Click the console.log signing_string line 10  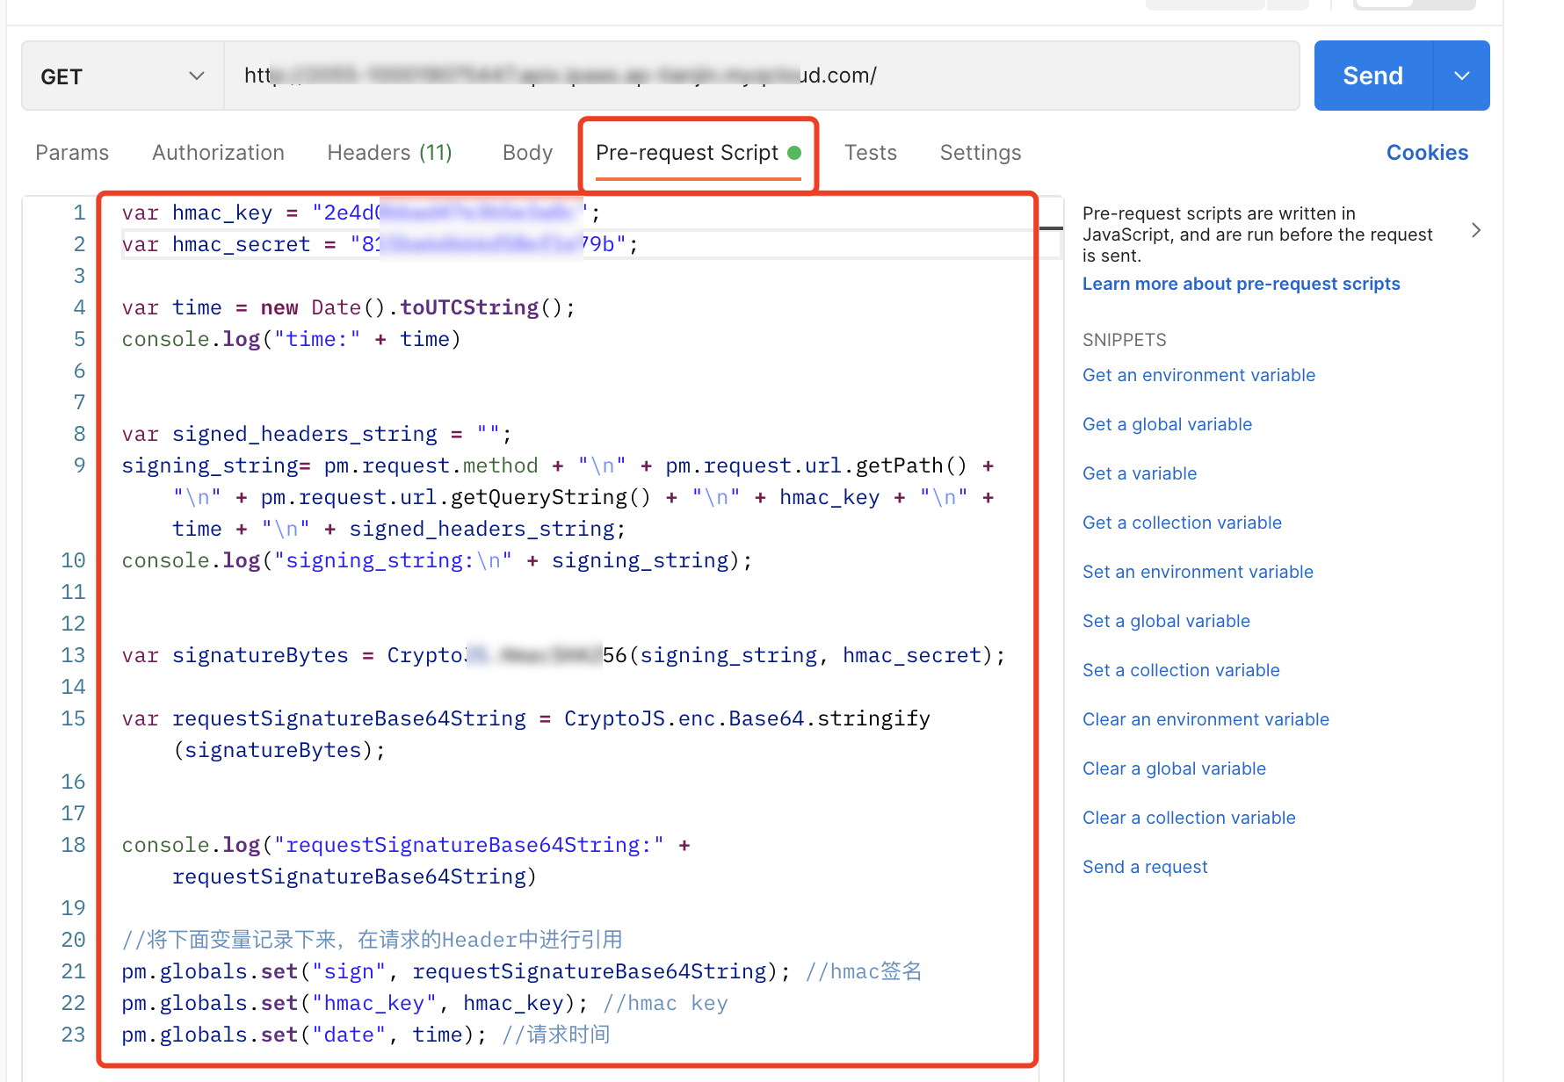[x=437, y=560]
